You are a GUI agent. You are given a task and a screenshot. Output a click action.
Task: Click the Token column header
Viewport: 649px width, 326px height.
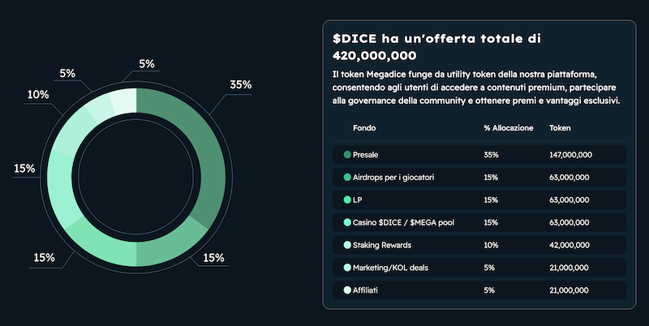point(561,128)
